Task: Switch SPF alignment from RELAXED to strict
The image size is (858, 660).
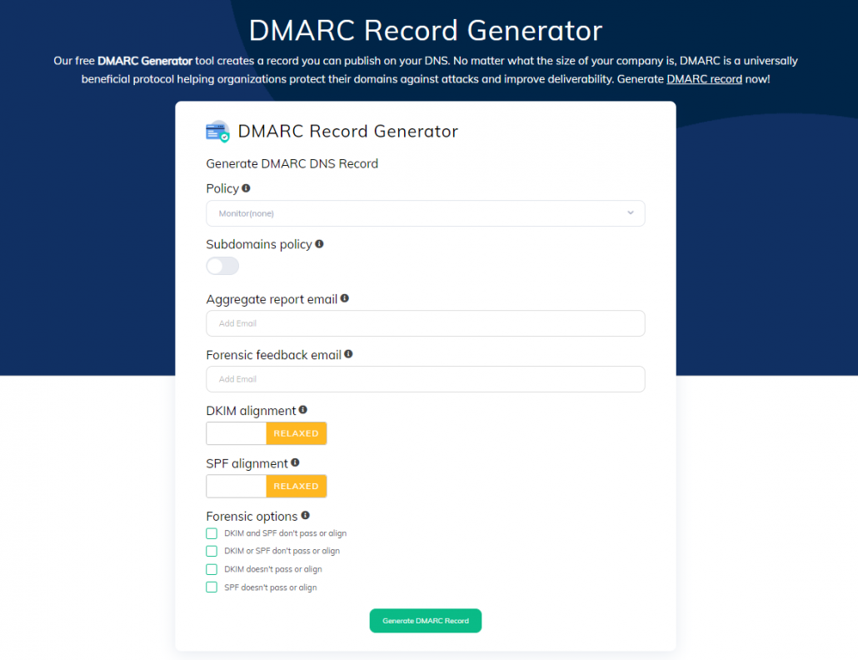Action: coord(236,486)
